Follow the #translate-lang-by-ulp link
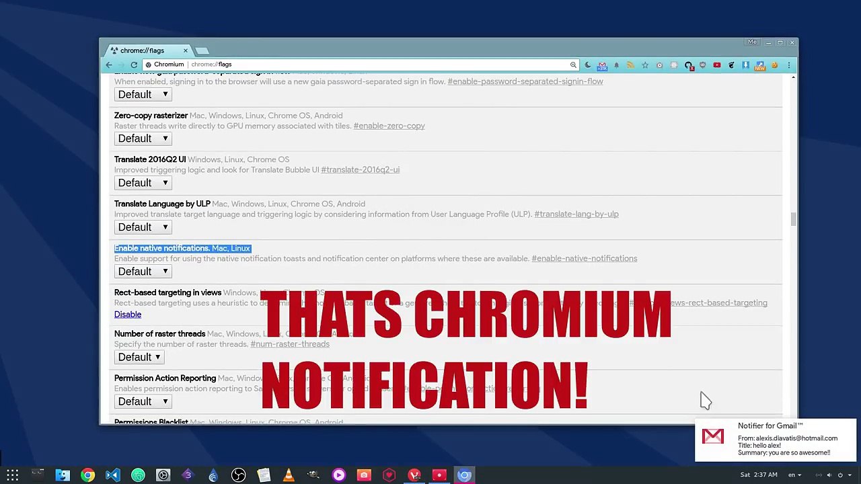Image resolution: width=861 pixels, height=484 pixels. tap(576, 214)
